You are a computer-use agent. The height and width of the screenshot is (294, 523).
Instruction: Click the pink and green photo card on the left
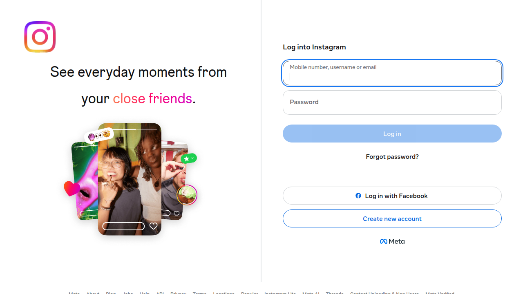tap(85, 181)
